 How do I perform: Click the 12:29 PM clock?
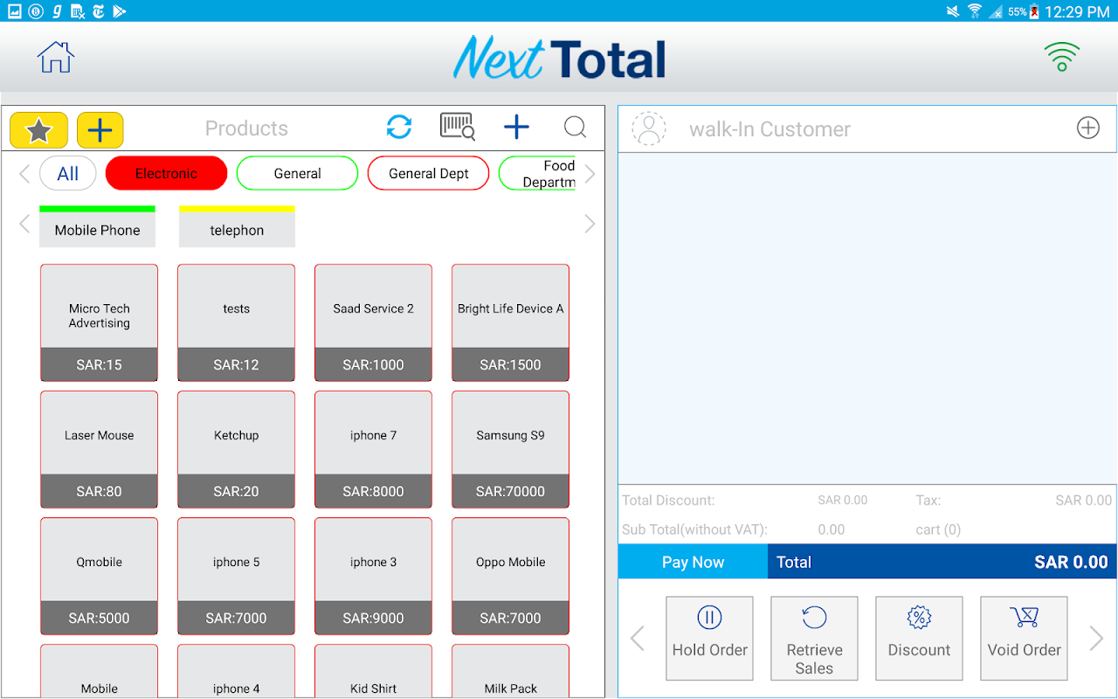tap(1077, 11)
